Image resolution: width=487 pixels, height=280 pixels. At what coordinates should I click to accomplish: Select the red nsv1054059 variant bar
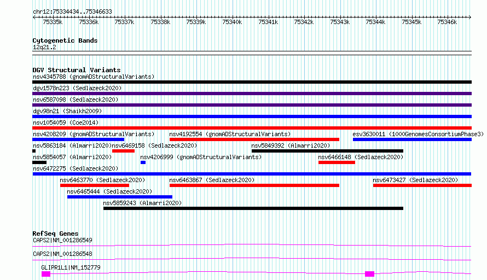pos(252,128)
